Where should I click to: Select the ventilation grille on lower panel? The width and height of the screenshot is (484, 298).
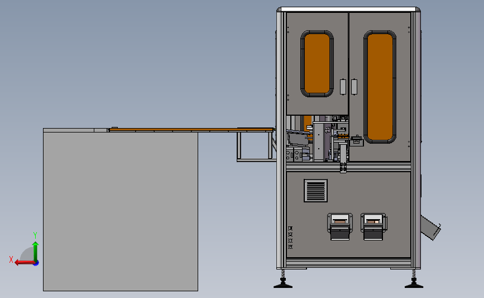pos(315,191)
